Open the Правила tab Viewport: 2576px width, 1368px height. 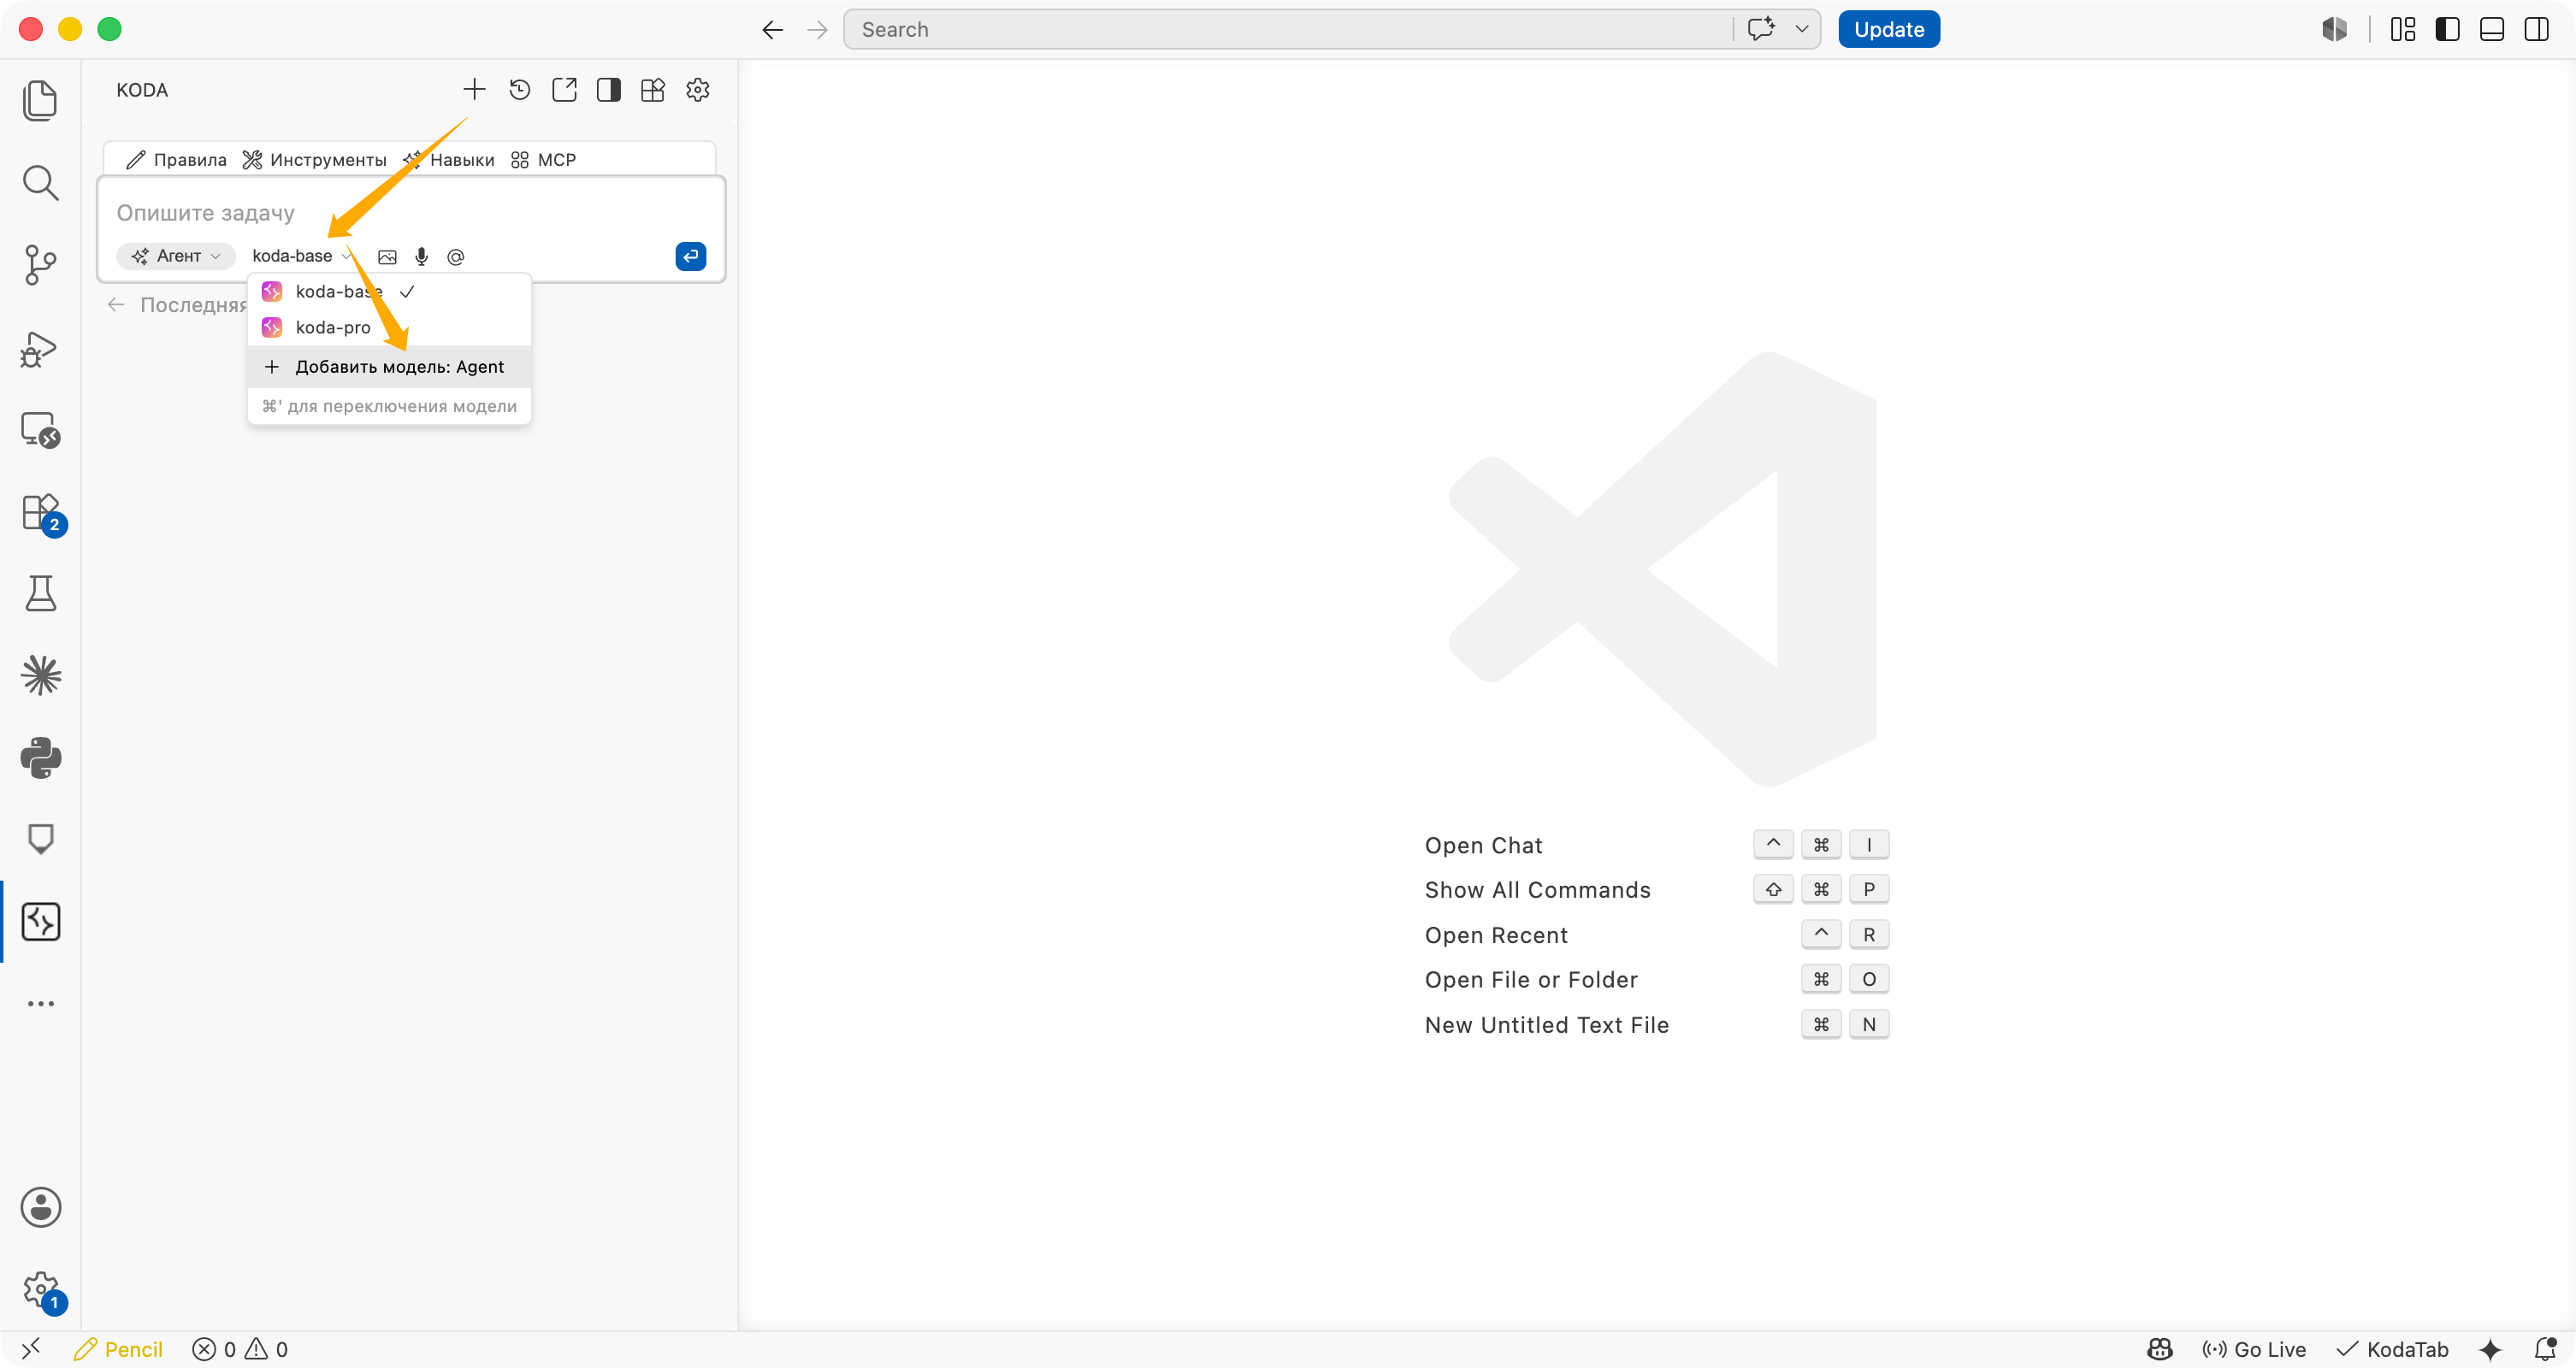click(177, 160)
